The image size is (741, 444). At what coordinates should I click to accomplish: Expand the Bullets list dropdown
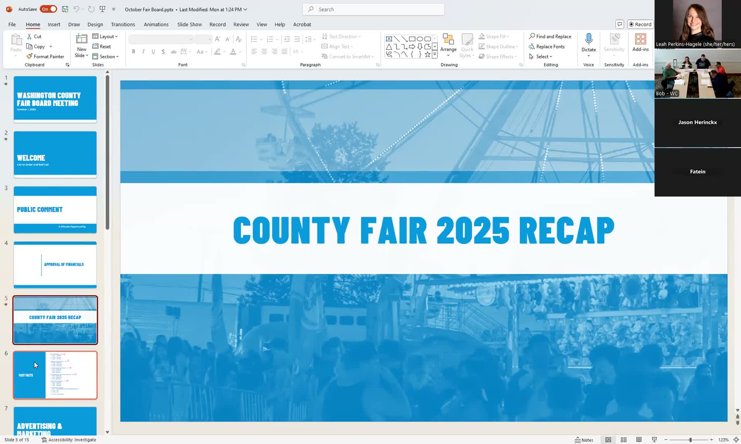click(261, 39)
